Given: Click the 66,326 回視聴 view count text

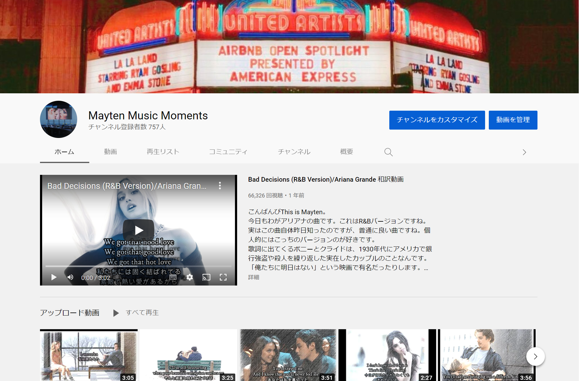Looking at the screenshot, I should point(266,196).
